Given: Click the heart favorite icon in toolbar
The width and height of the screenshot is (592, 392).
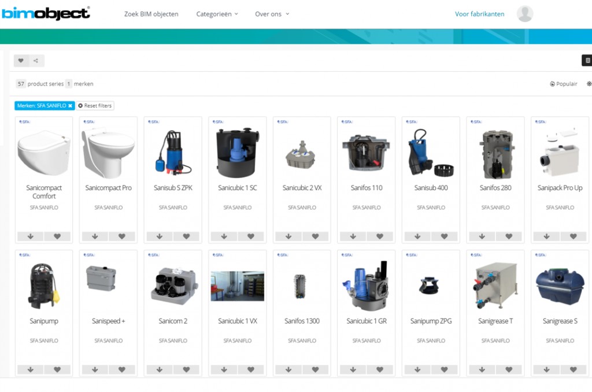Looking at the screenshot, I should (x=21, y=61).
